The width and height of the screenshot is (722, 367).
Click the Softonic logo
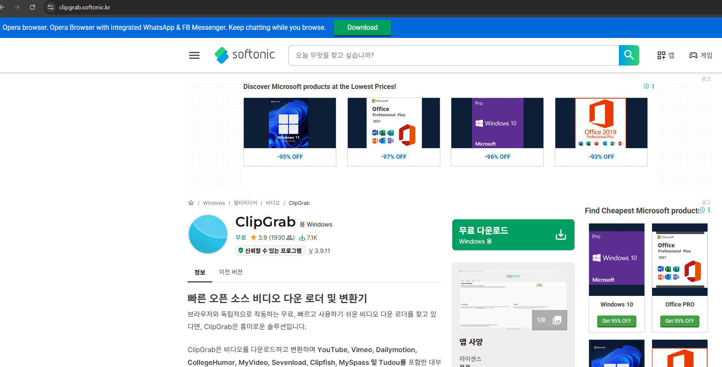click(x=245, y=55)
